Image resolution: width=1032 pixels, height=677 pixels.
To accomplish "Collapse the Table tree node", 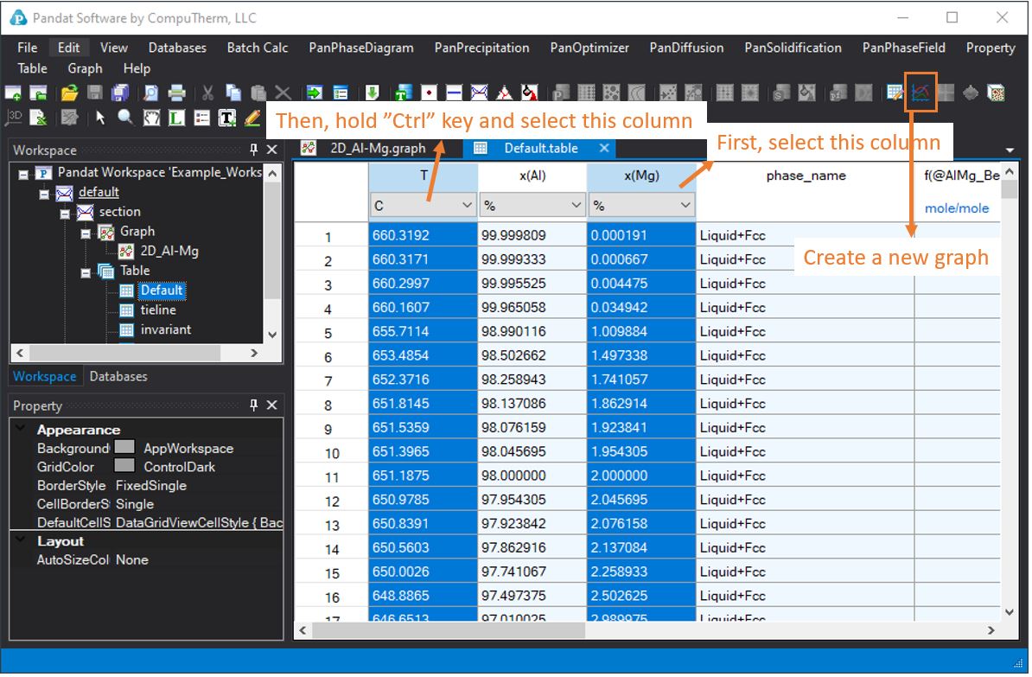I will click(86, 271).
